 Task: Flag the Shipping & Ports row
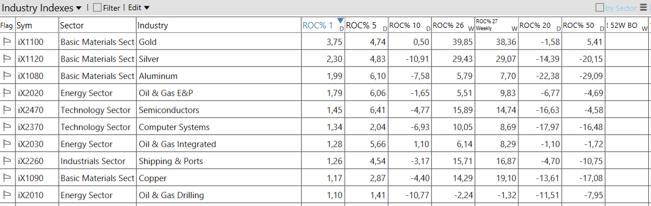tap(7, 161)
